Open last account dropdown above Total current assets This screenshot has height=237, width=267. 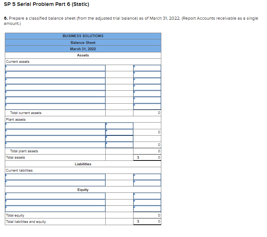(55, 107)
